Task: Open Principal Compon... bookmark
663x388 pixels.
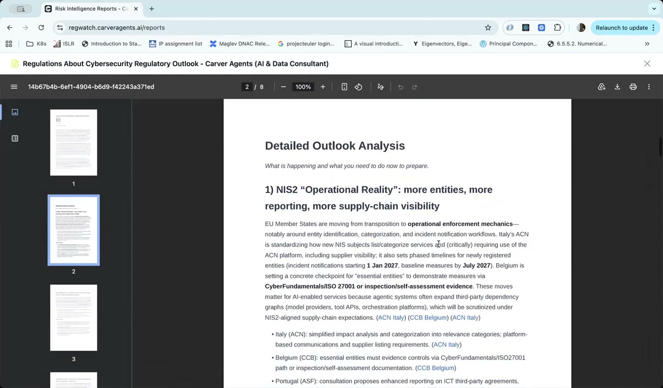Action: tap(509, 44)
